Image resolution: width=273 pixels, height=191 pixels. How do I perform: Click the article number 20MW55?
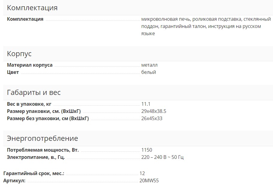click(x=149, y=181)
